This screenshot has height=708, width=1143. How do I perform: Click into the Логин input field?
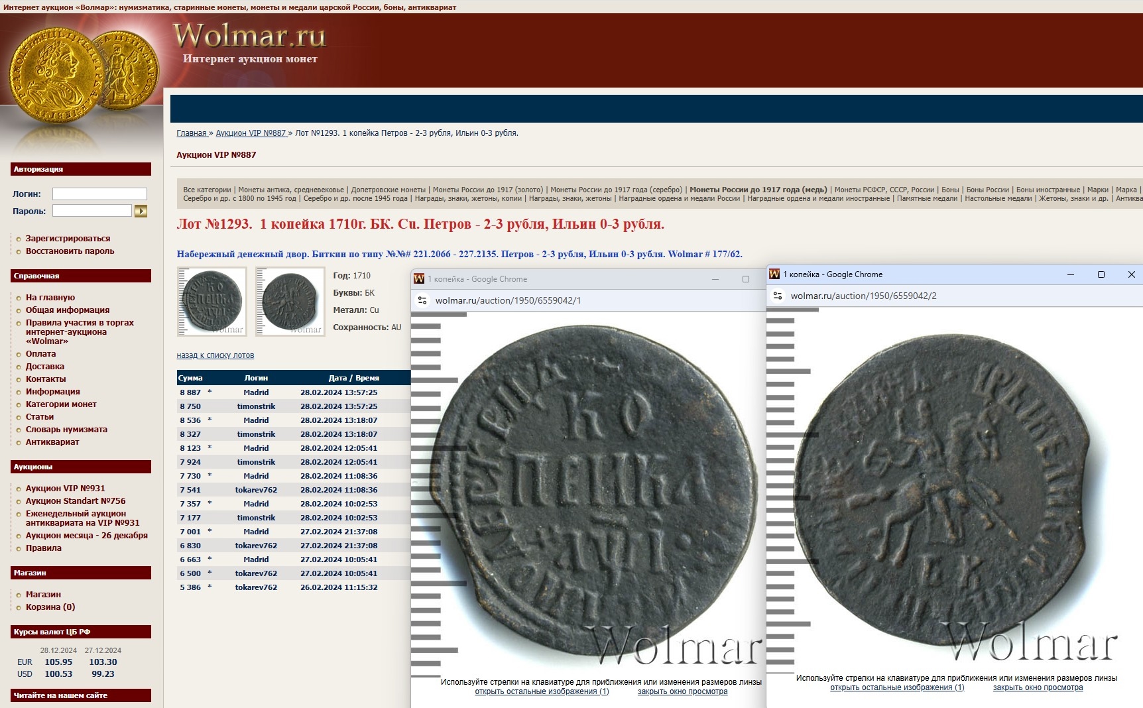[x=99, y=194]
